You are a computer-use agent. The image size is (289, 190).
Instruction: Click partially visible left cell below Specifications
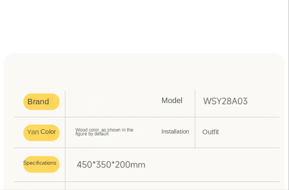tap(39, 186)
